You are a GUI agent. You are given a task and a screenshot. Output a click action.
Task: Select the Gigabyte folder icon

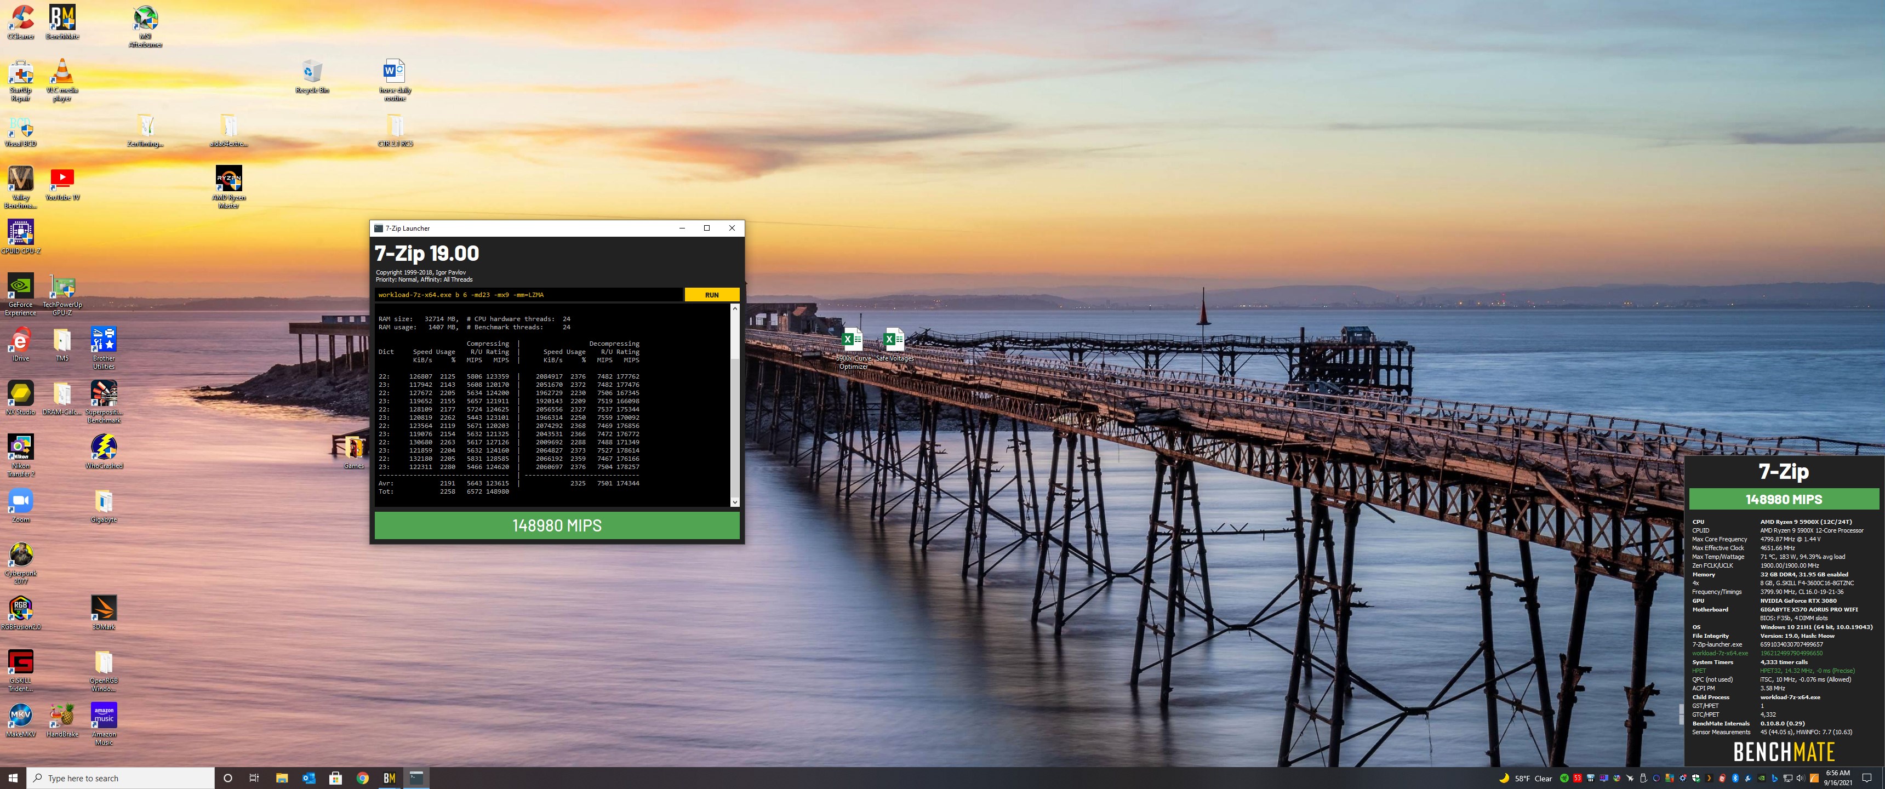(x=104, y=505)
